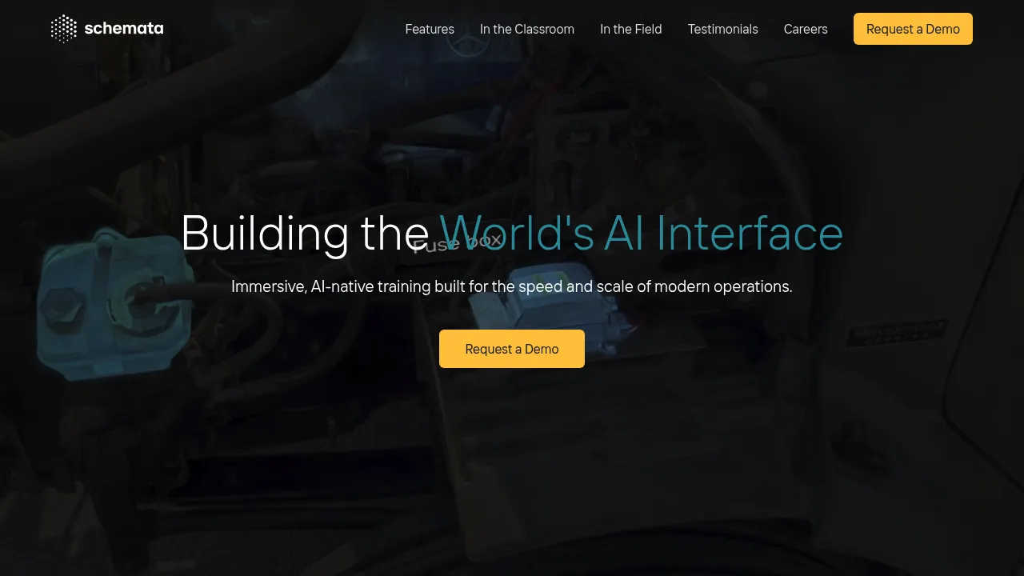The width and height of the screenshot is (1024, 576).
Task: Click the schemata hexagon logo icon
Action: click(x=64, y=29)
